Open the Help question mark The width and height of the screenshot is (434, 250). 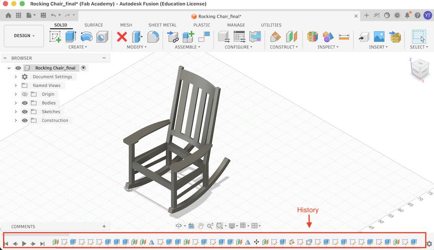pos(418,15)
